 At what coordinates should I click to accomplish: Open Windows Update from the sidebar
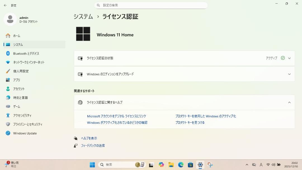coord(25,133)
